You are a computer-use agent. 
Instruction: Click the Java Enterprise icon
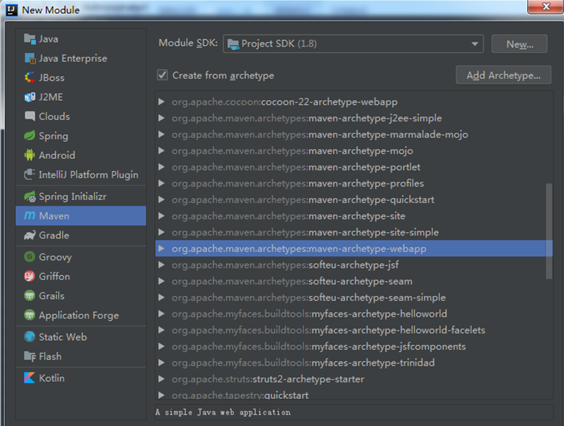tap(30, 58)
